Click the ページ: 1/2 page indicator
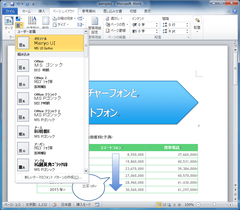Image resolution: width=240 pixels, height=210 pixels. click(12, 205)
